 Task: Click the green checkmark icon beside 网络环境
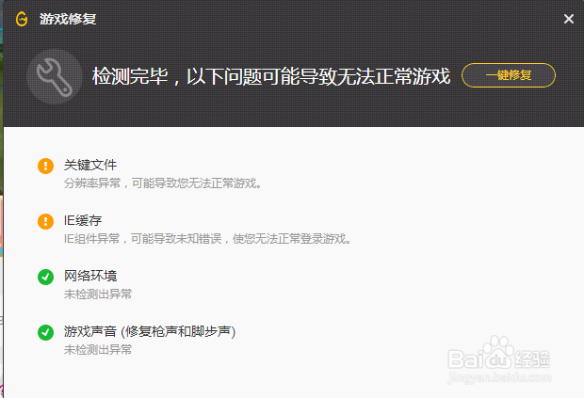point(45,277)
